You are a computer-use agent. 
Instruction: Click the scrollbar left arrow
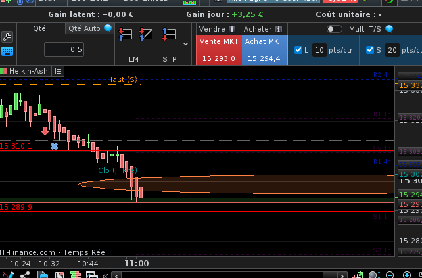point(116,276)
